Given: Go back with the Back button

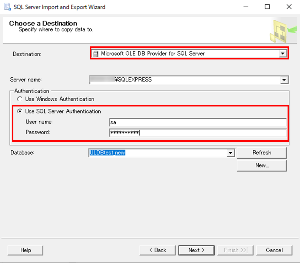Looking at the screenshot, I should [x=158, y=250].
